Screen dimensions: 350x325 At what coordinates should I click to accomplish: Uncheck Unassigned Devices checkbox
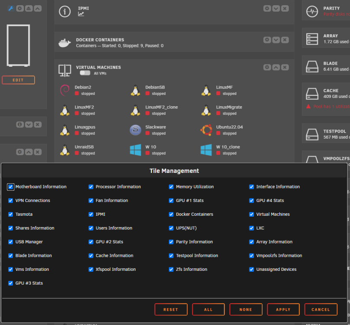(x=252, y=270)
